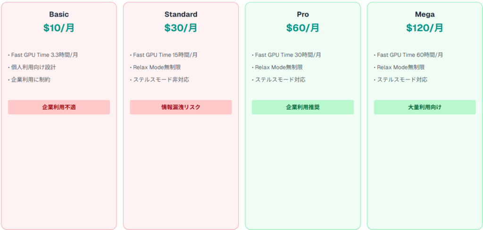Click the 企業利用推奨 badge in Pro
Image resolution: width=483 pixels, height=230 pixels.
303,107
